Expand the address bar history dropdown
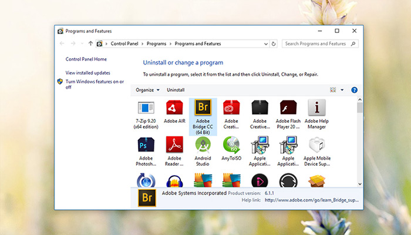The image size is (411, 235). [266, 44]
